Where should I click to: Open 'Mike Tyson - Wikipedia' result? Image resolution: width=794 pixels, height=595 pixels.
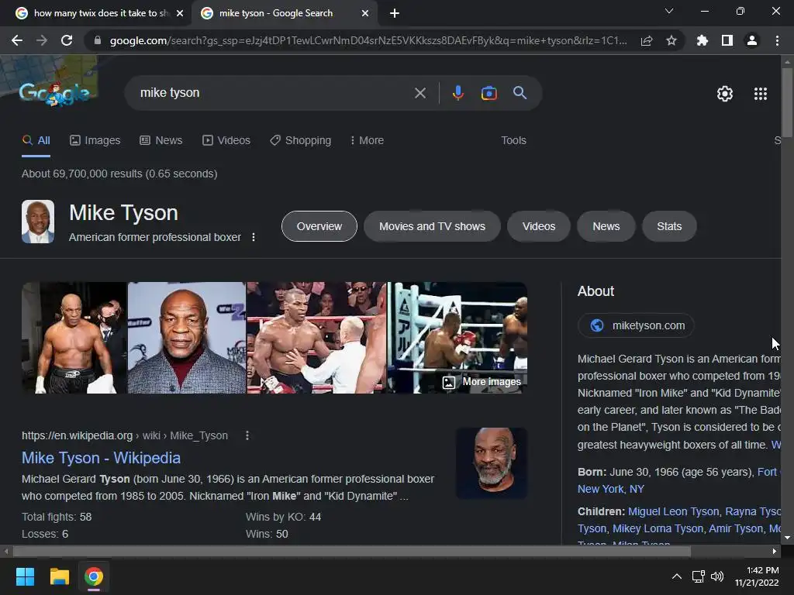pos(101,458)
